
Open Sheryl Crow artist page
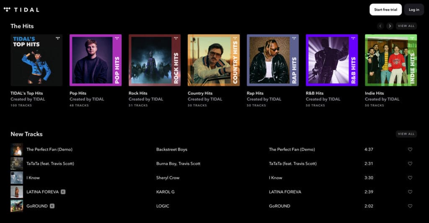point(168,178)
